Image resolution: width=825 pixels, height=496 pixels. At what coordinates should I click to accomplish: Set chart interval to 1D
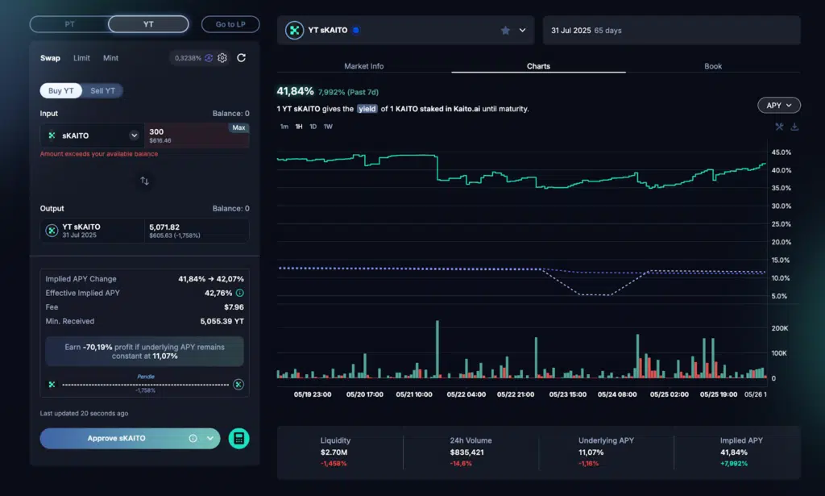(x=313, y=127)
